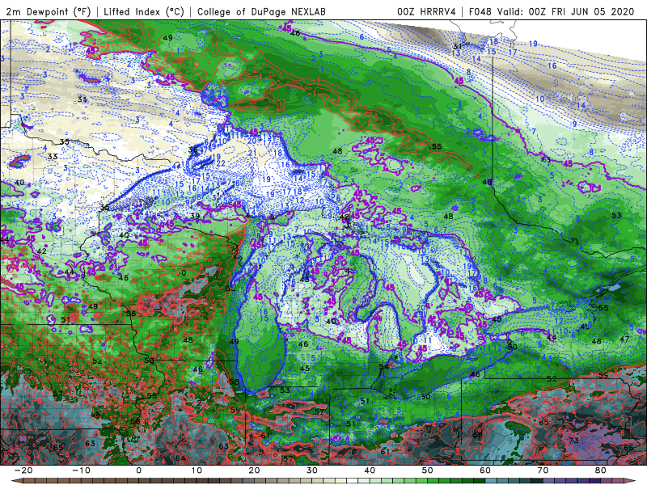Click the "2m Dewpoint (°F)" title text
Viewport: 647px width, 485px height.
pos(49,12)
